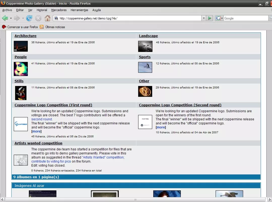Viewport: 272px width, 202px height.
Task: Click the People colorful face thumbnail
Action: 21,69
